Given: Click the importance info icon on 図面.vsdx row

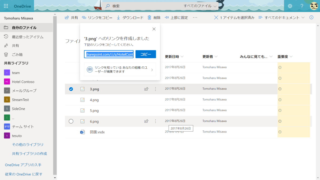Looking at the screenshot, I should 280,132.
